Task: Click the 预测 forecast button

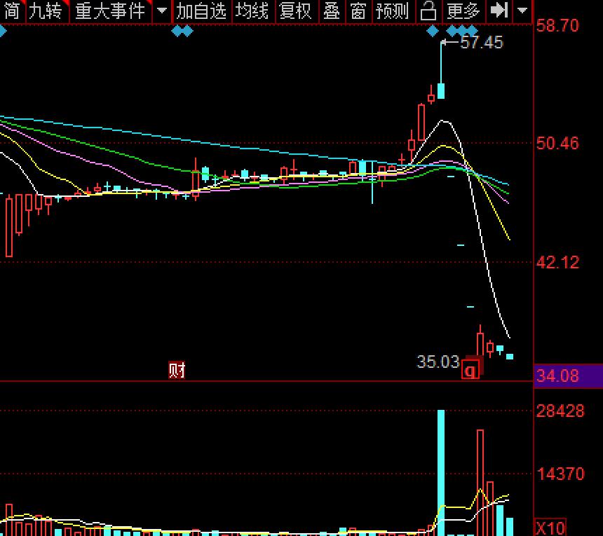Action: (392, 11)
